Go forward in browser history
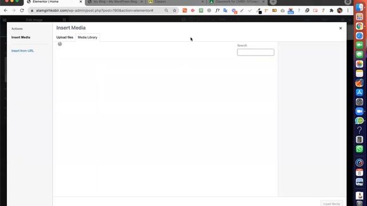367x206 pixels. 14,10
